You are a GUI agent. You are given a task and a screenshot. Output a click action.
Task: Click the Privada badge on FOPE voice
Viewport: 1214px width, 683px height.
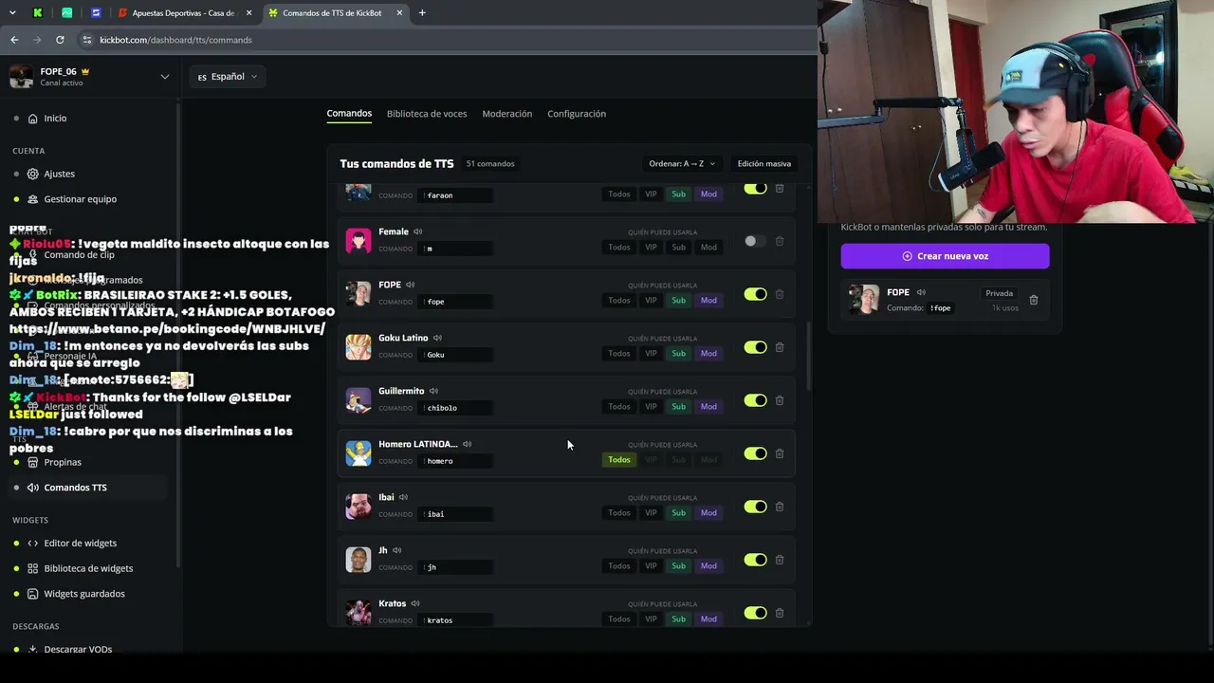pos(1000,293)
